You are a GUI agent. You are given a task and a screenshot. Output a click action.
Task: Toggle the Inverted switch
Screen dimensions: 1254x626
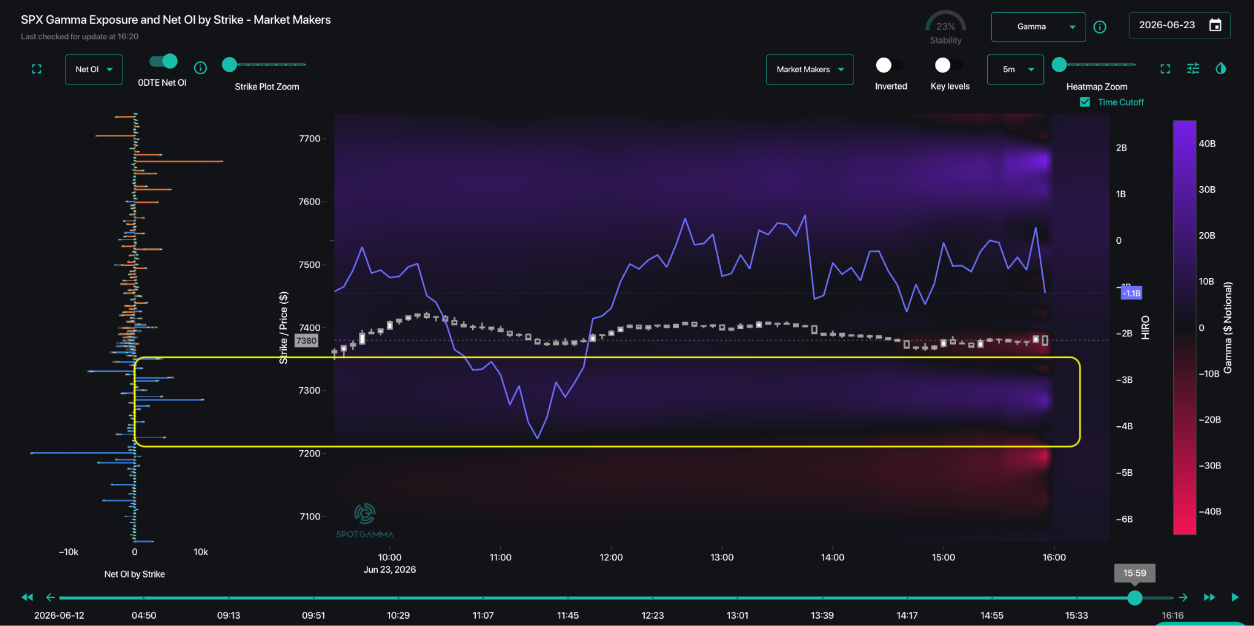pyautogui.click(x=889, y=65)
